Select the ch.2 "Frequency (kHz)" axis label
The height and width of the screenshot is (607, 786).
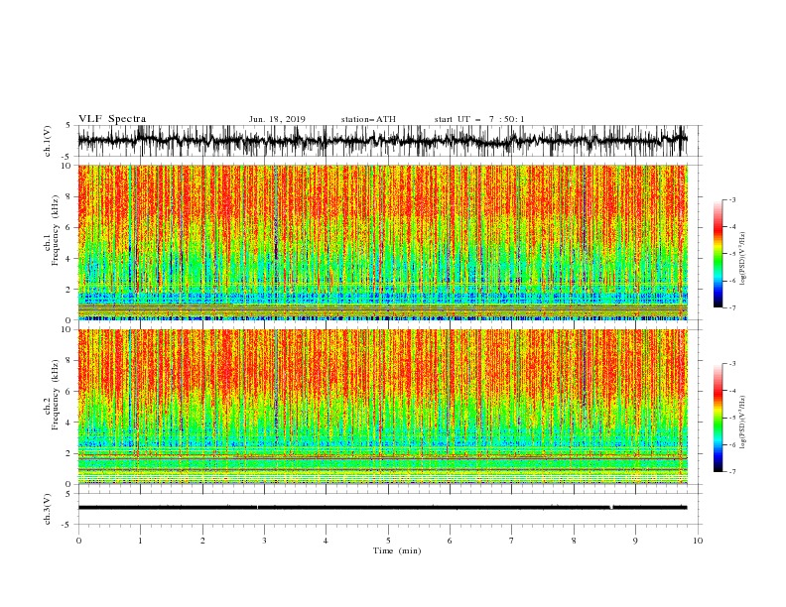click(x=56, y=395)
